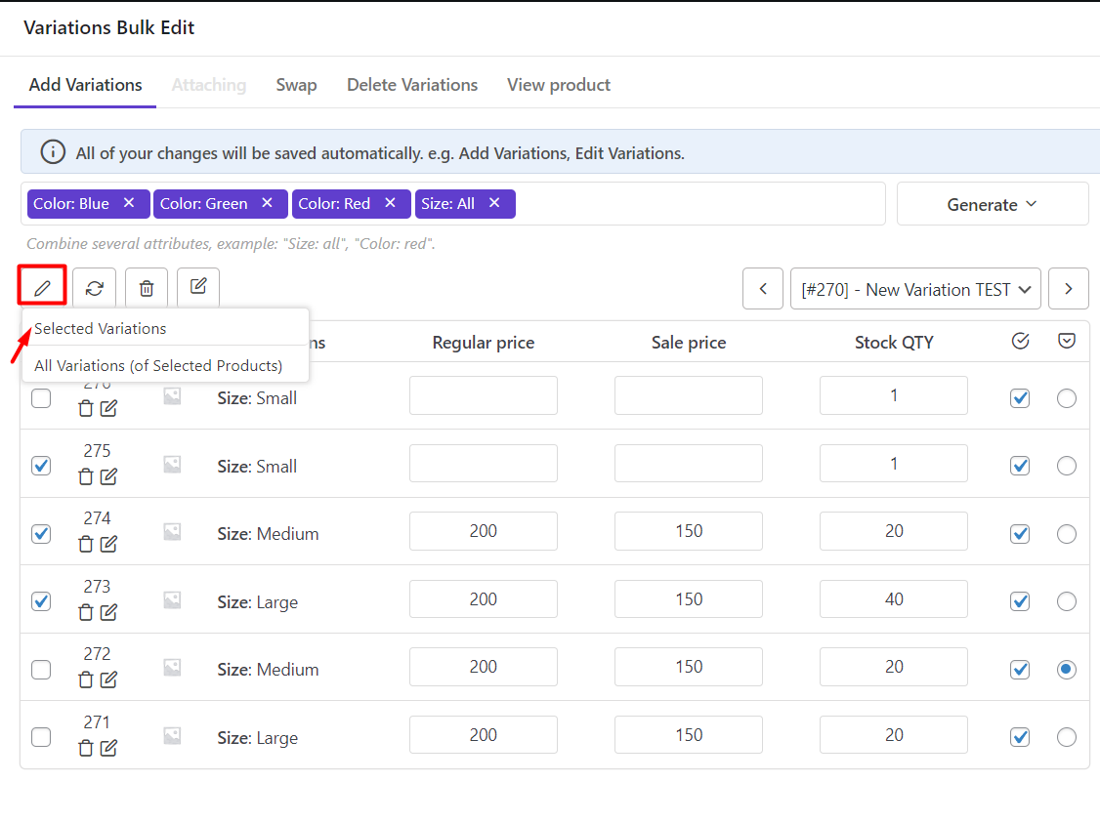Viewport: 1100px width, 823px height.
Task: Choose All Variations (of Selected Products)
Action: tap(158, 366)
